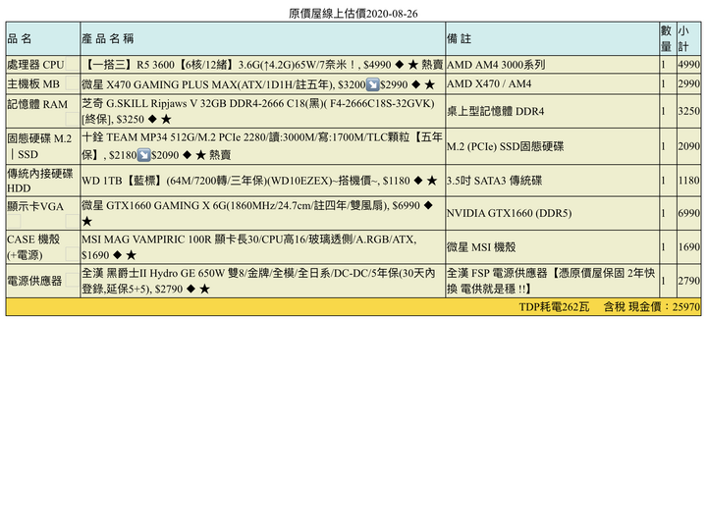
Task: Select the CASE 機殼(+電源) category cell
Action: click(43, 247)
